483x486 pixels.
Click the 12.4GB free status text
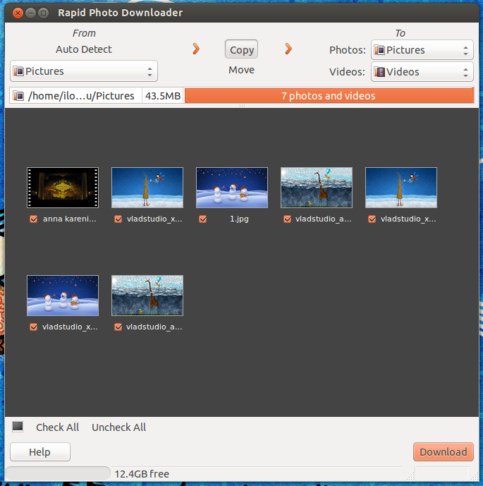142,474
